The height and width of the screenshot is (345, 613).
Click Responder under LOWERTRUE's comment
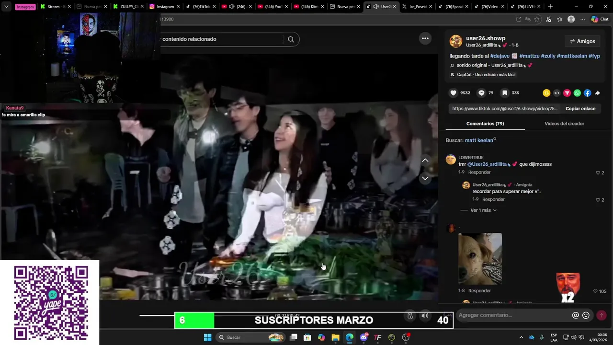tap(479, 172)
